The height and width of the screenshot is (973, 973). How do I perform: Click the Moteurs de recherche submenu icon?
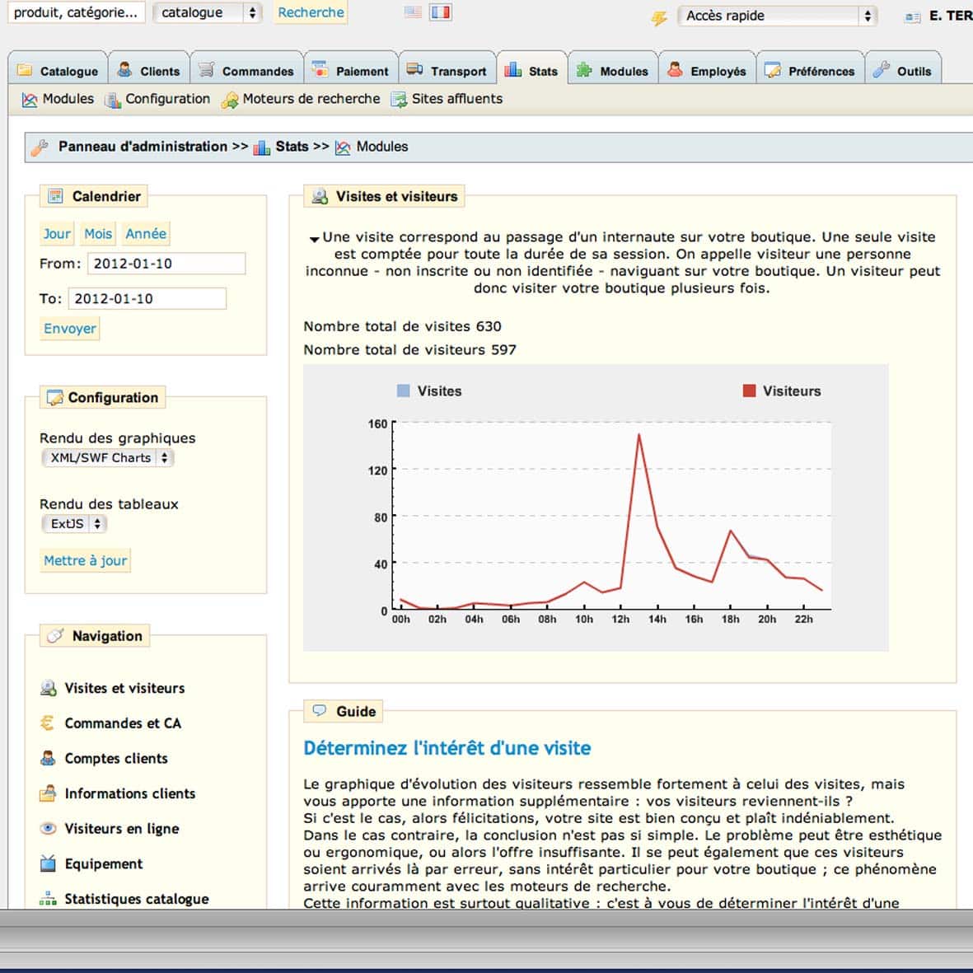coord(230,100)
